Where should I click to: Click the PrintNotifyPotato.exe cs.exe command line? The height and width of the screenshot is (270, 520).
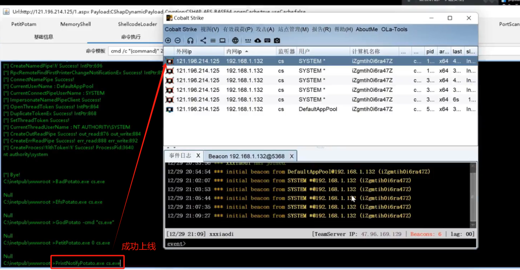(87, 263)
